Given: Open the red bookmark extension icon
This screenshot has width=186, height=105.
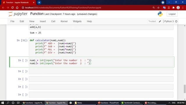Looking at the screenshot, I should pyautogui.click(x=169, y=8).
